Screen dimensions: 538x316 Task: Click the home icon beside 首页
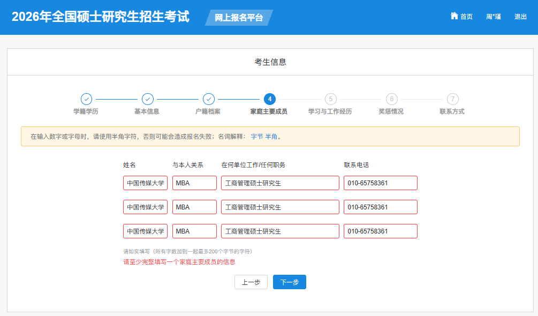(x=453, y=16)
